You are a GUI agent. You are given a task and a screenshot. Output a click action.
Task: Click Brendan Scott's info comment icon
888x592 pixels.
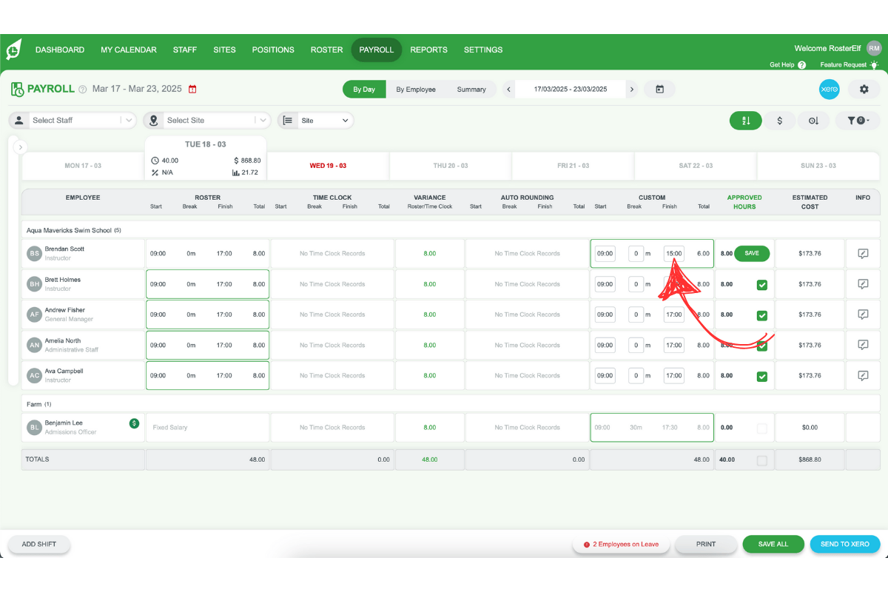click(x=863, y=253)
